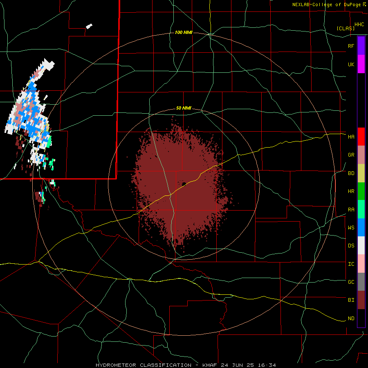Click the 'DS' legend label
The width and height of the screenshot is (368, 368).
pyautogui.click(x=351, y=246)
